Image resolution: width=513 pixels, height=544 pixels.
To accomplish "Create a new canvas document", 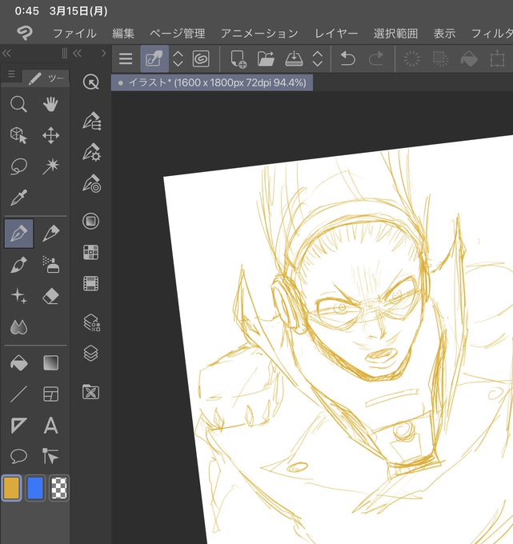I will click(238, 59).
